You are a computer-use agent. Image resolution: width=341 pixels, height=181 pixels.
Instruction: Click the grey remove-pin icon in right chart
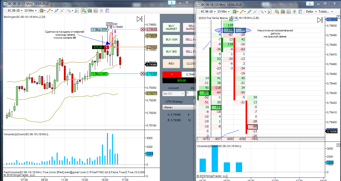tap(255, 11)
